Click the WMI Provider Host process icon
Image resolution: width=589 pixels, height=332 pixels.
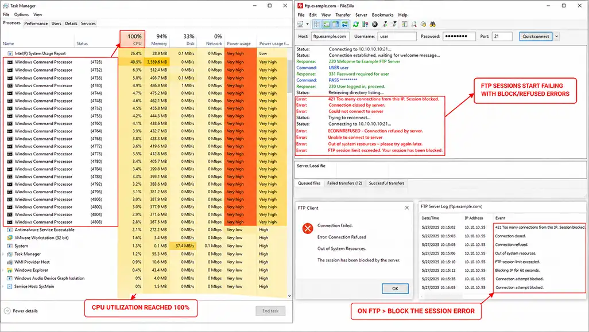[10, 262]
